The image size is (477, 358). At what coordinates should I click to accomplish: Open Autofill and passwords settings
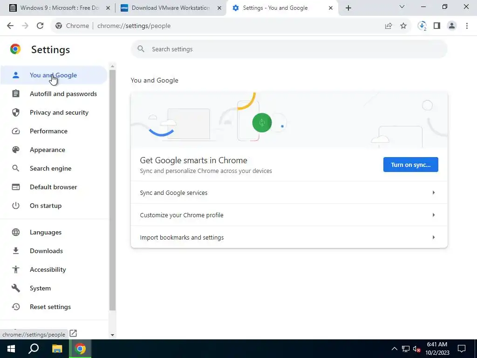tap(63, 94)
